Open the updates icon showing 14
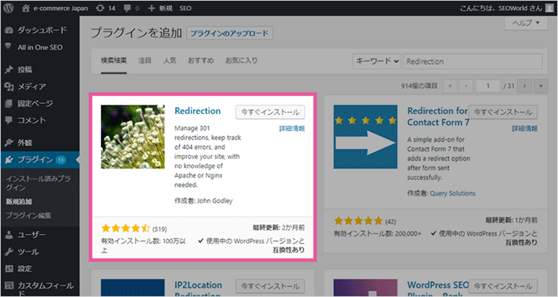Image resolution: width=558 pixels, height=297 pixels. pyautogui.click(x=100, y=8)
